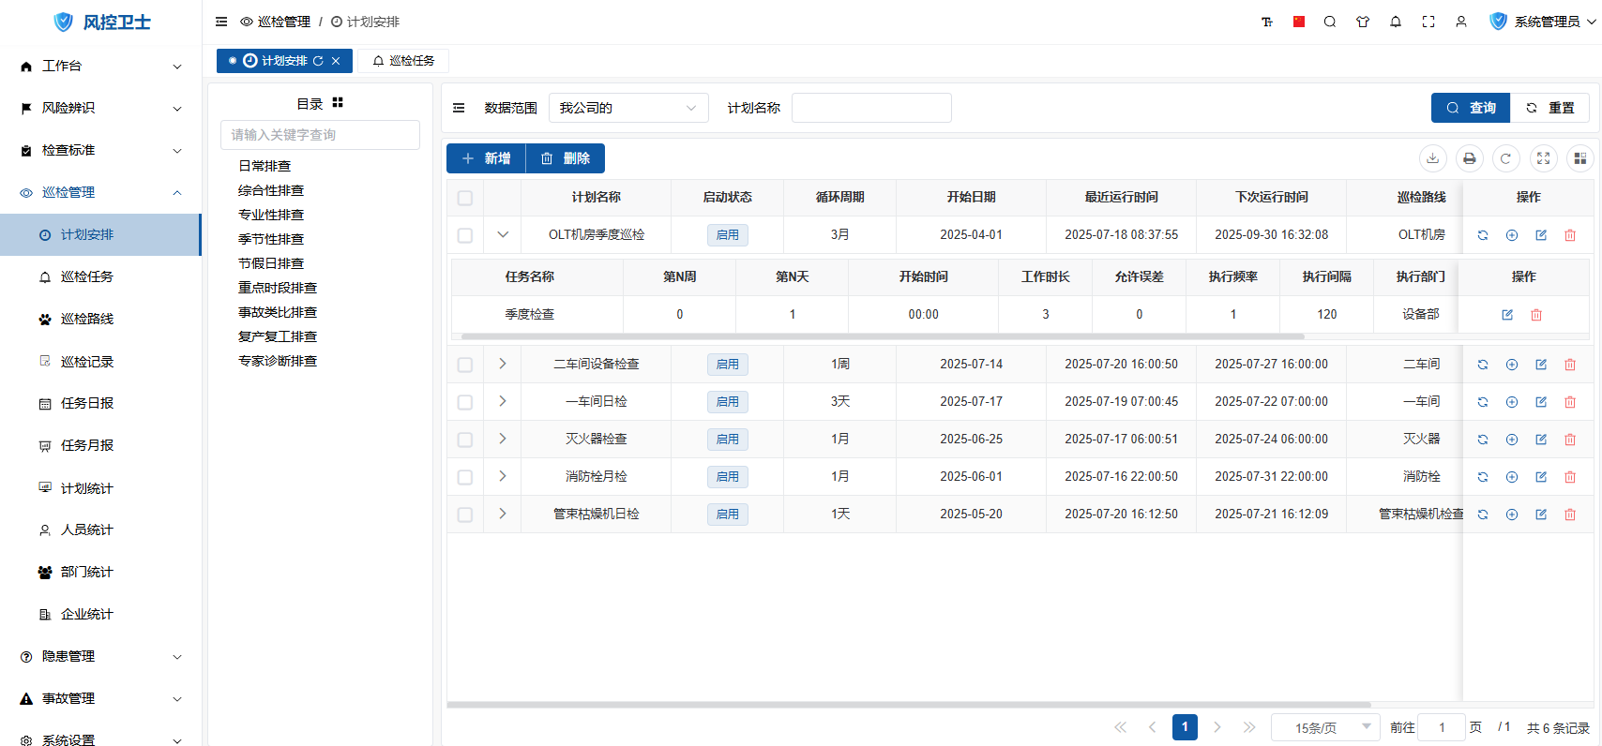Image resolution: width=1602 pixels, height=746 pixels.
Task: Click the 计划名称 input field
Action: click(x=871, y=108)
